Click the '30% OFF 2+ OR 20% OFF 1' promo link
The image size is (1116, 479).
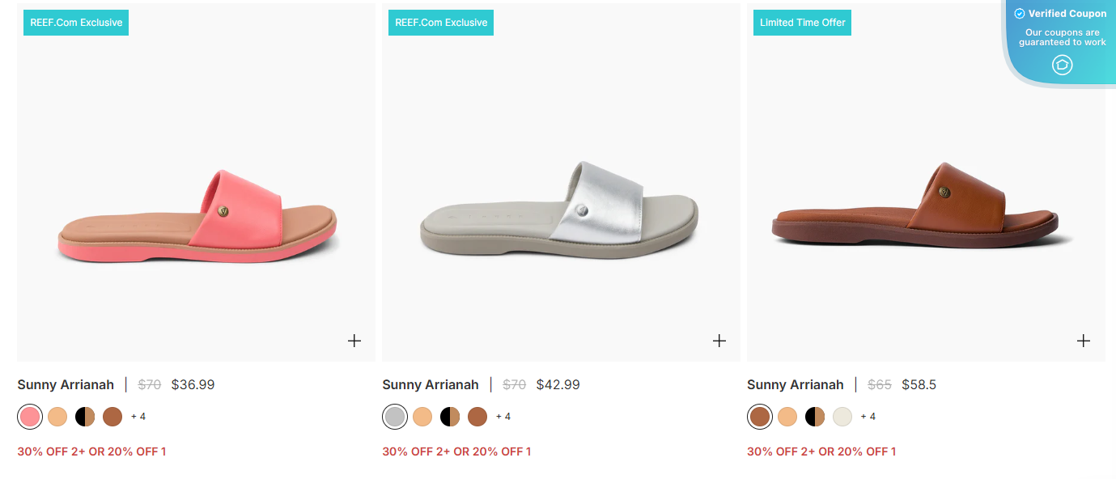pos(91,451)
